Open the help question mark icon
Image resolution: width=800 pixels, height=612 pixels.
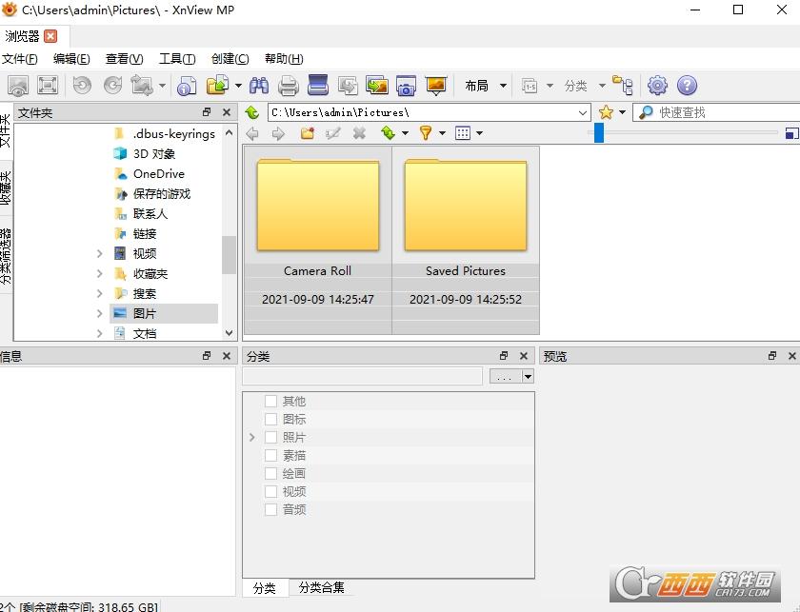pos(687,85)
